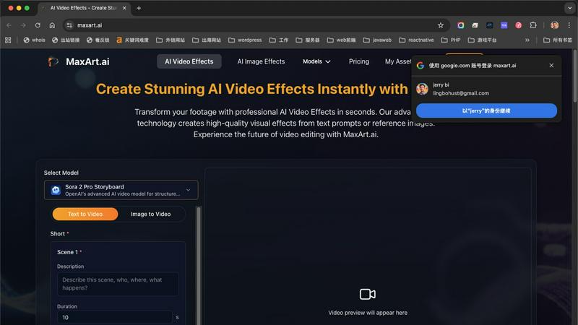Click the lingbohust@gmail.com account email

click(x=461, y=93)
